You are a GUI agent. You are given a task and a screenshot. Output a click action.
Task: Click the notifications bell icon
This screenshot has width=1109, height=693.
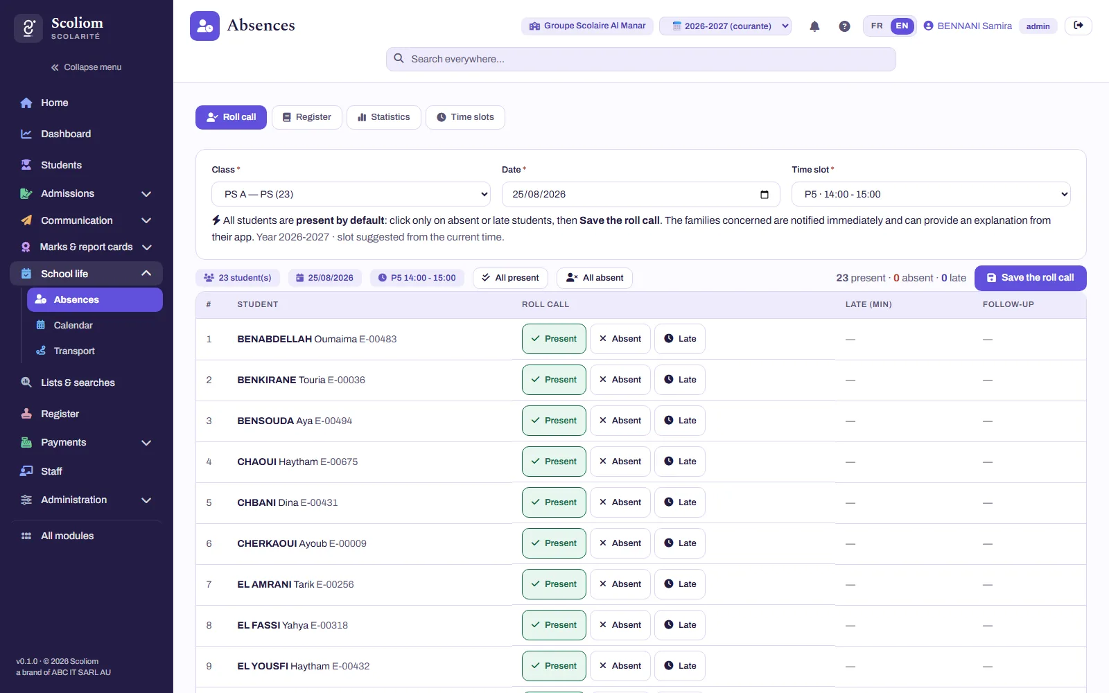(814, 26)
